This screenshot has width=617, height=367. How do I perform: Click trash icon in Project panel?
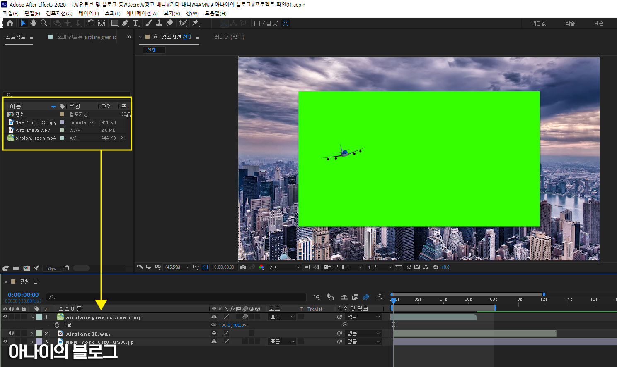(67, 268)
